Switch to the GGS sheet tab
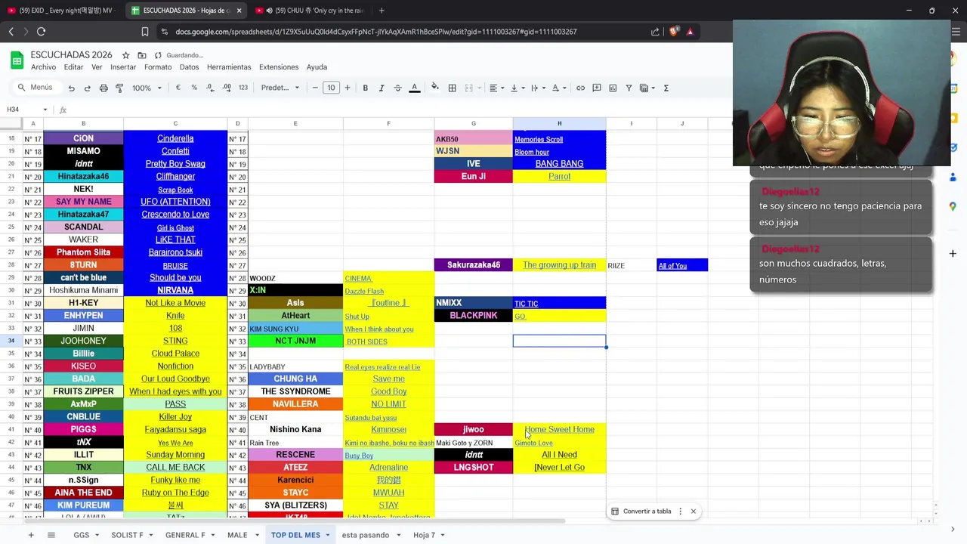Image resolution: width=967 pixels, height=544 pixels. (x=82, y=535)
